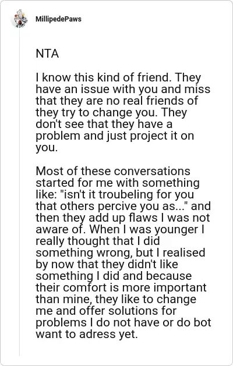This screenshot has height=366, width=233.
Task: Click the line "Most of these conversations"
Action: (x=113, y=171)
